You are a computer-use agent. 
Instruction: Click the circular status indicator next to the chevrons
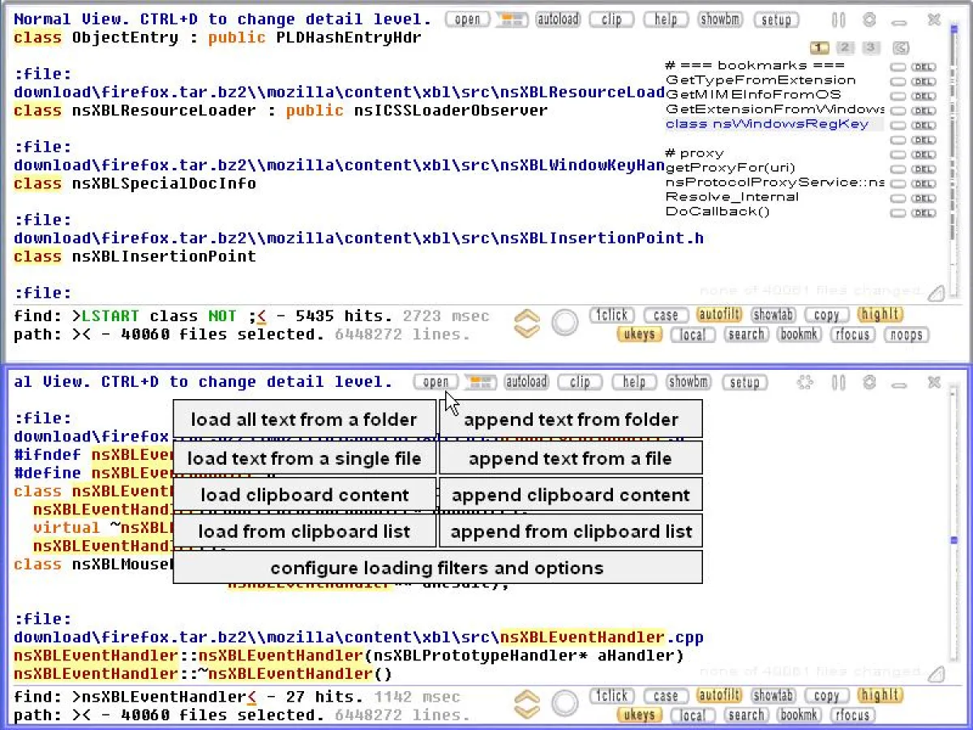[x=565, y=322]
